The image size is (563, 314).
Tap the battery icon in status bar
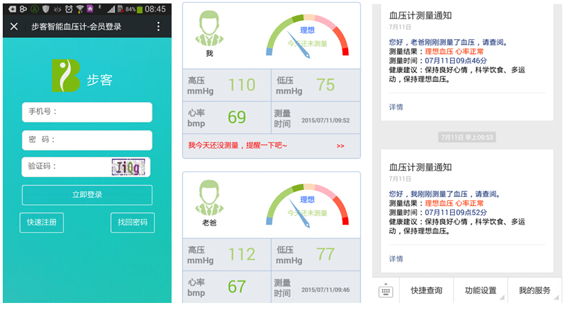tap(140, 9)
